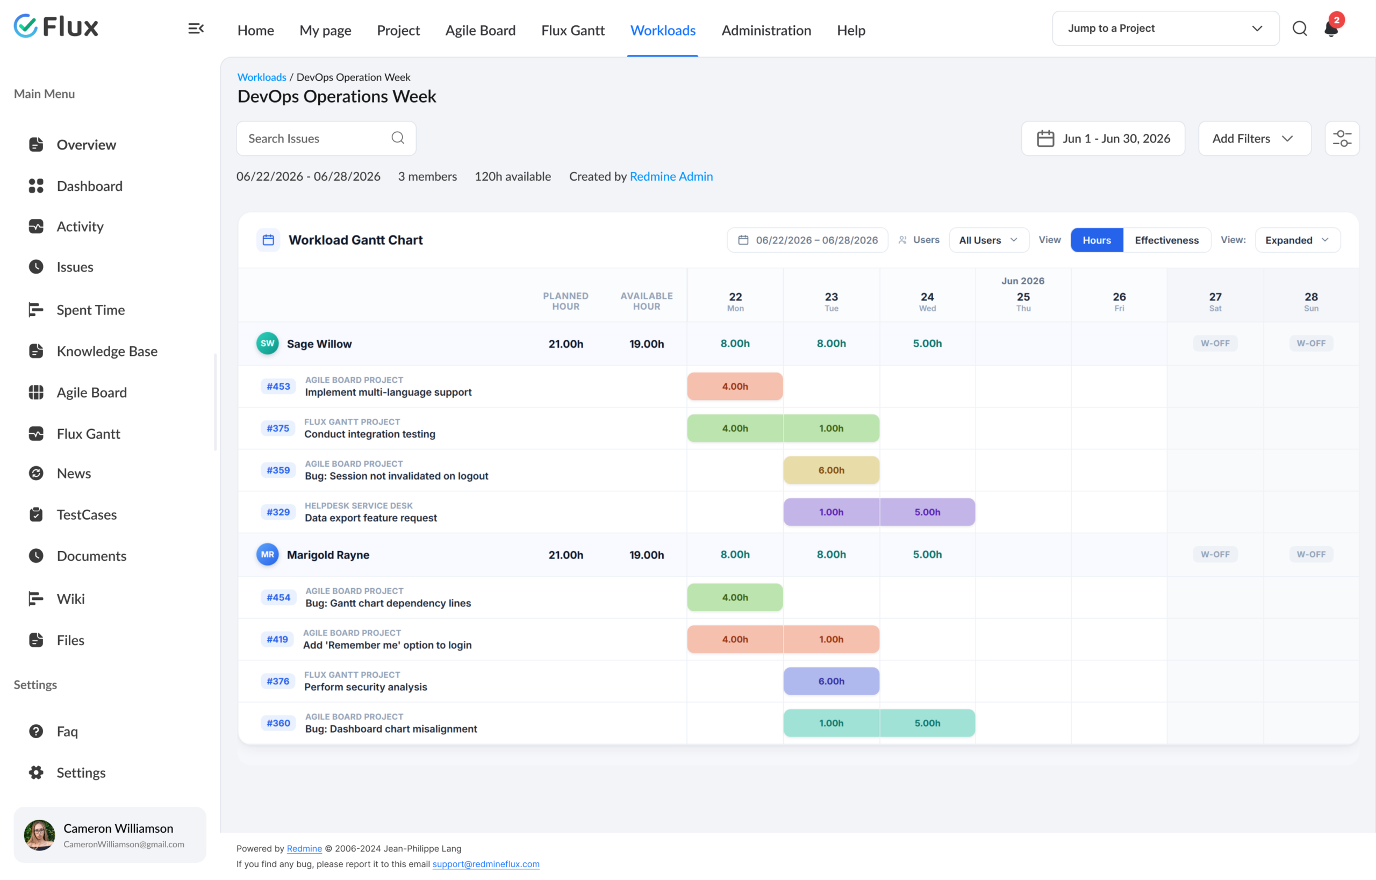Click the 4.00h bar for issue #453
Viewport: 1376px width, 880px height.
[x=735, y=387]
